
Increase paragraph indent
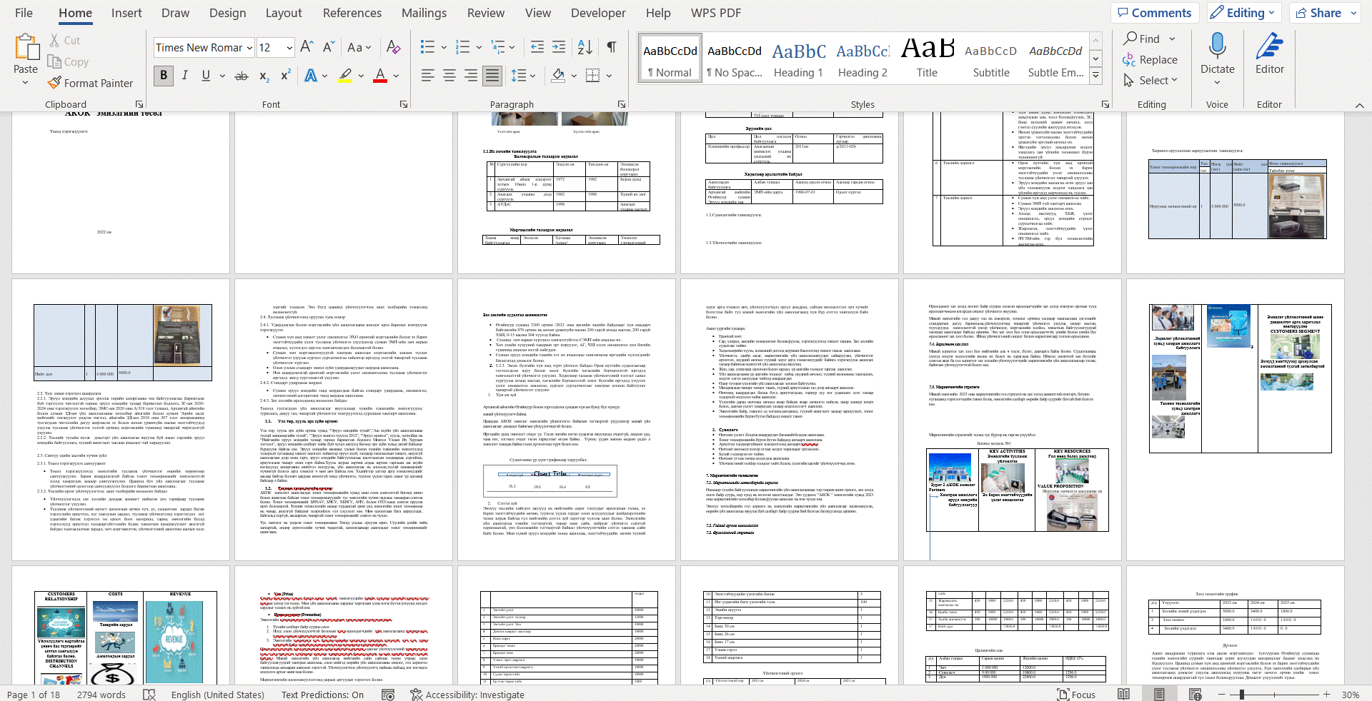[x=559, y=47]
